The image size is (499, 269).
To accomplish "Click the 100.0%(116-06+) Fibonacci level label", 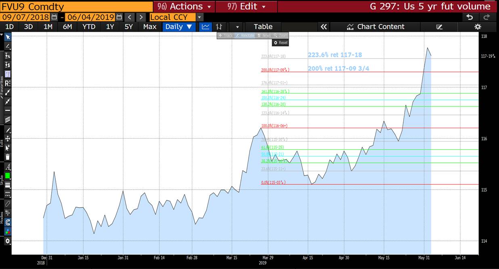I will (274, 126).
